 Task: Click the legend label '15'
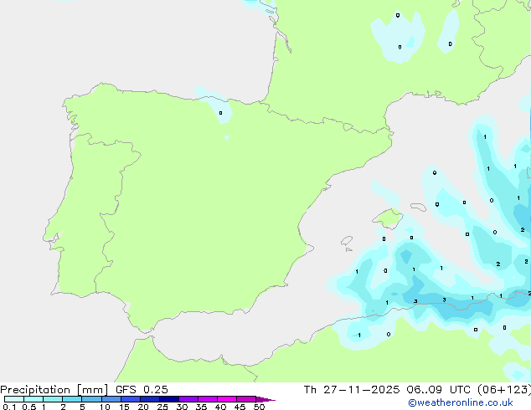(x=124, y=407)
